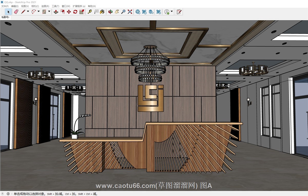The height and width of the screenshot is (196, 308).
Task: Open the 视图(V) menu
Action: 25,6
